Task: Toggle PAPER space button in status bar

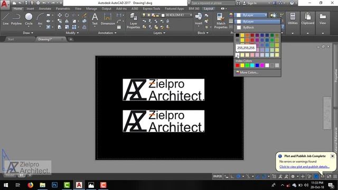Action: [217, 176]
